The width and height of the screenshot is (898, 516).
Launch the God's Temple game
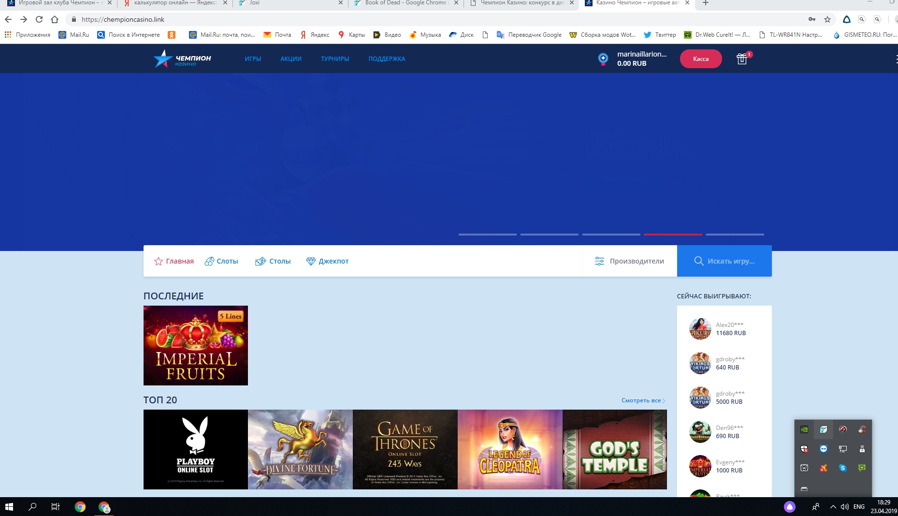pos(615,449)
